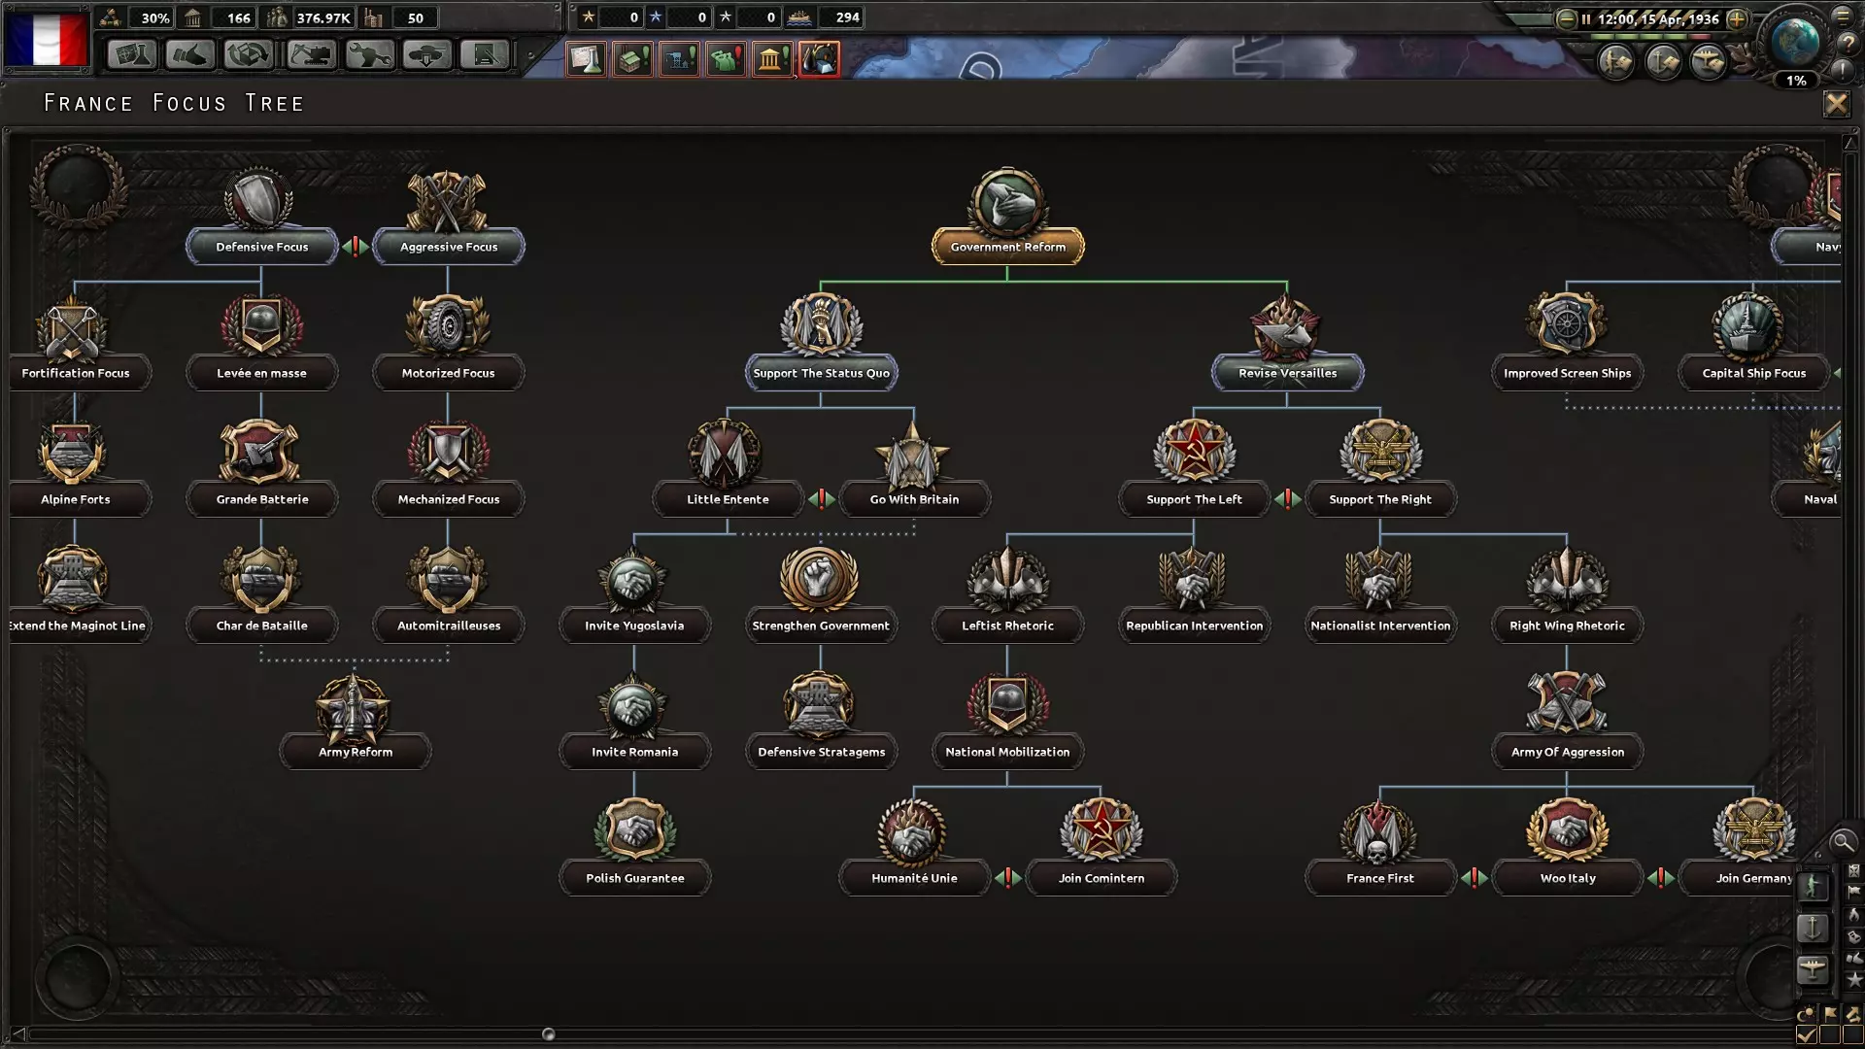The width and height of the screenshot is (1865, 1049).
Task: Open the Construction crane menu
Action: [310, 55]
